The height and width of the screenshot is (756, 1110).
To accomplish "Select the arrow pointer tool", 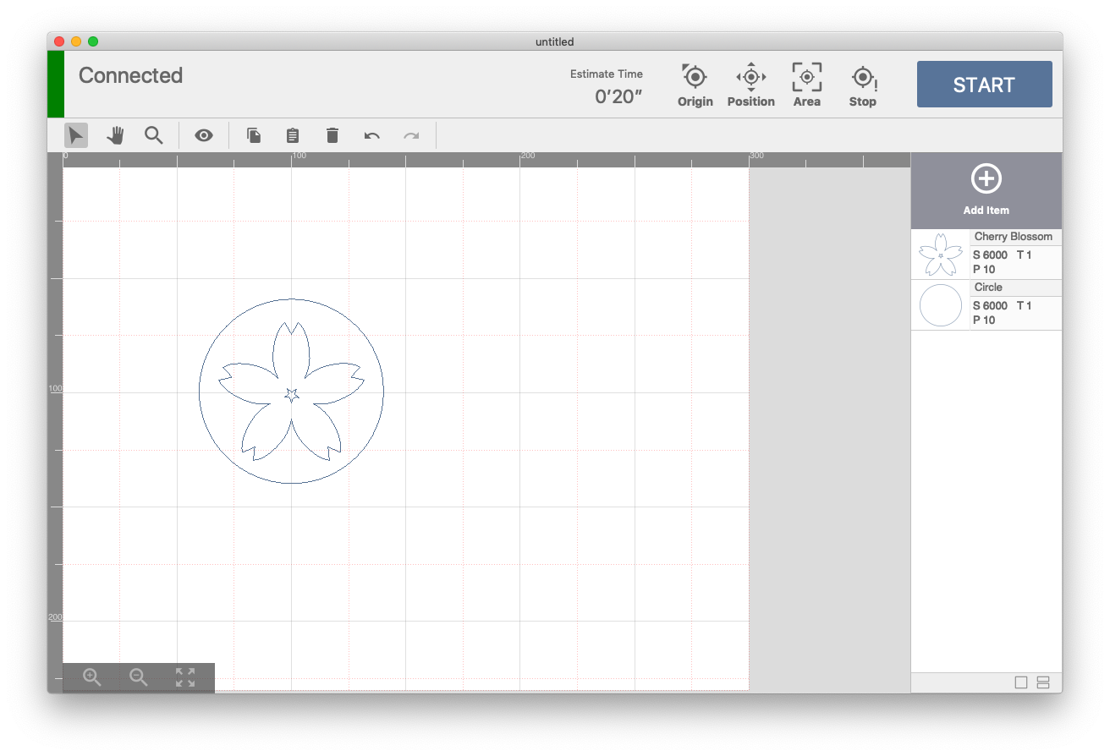I will (x=76, y=135).
